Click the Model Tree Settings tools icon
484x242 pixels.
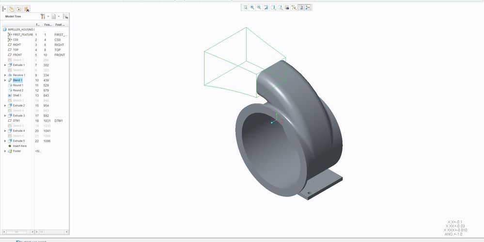click(x=43, y=16)
